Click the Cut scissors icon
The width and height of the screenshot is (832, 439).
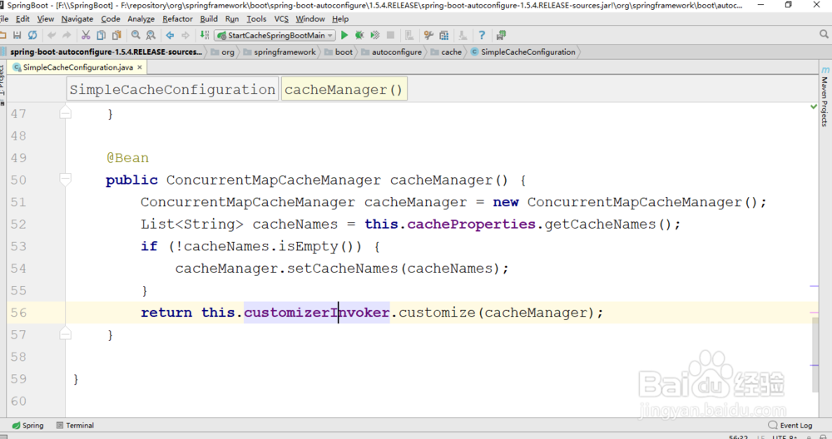click(86, 35)
